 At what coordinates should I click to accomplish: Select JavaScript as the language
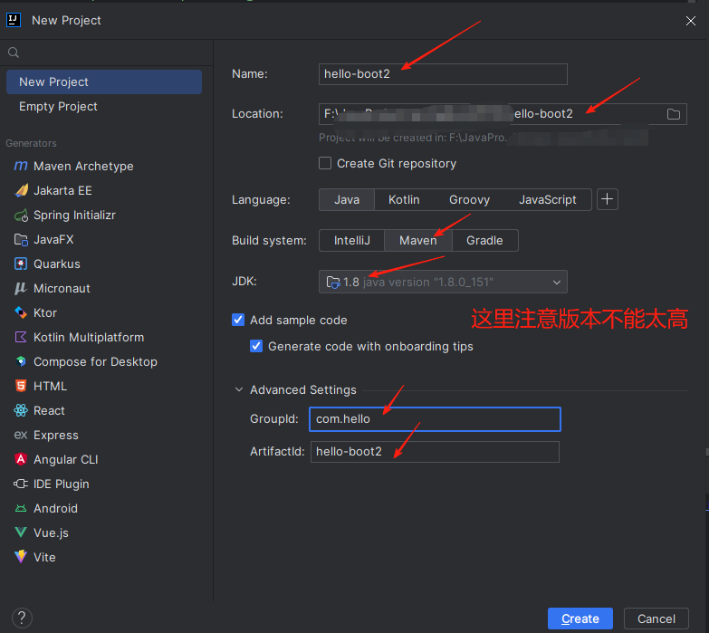pyautogui.click(x=548, y=200)
